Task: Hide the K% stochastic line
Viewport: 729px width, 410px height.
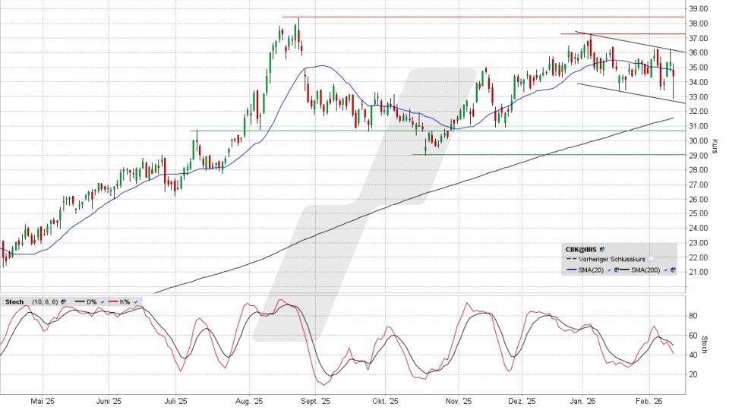Action: point(135,302)
